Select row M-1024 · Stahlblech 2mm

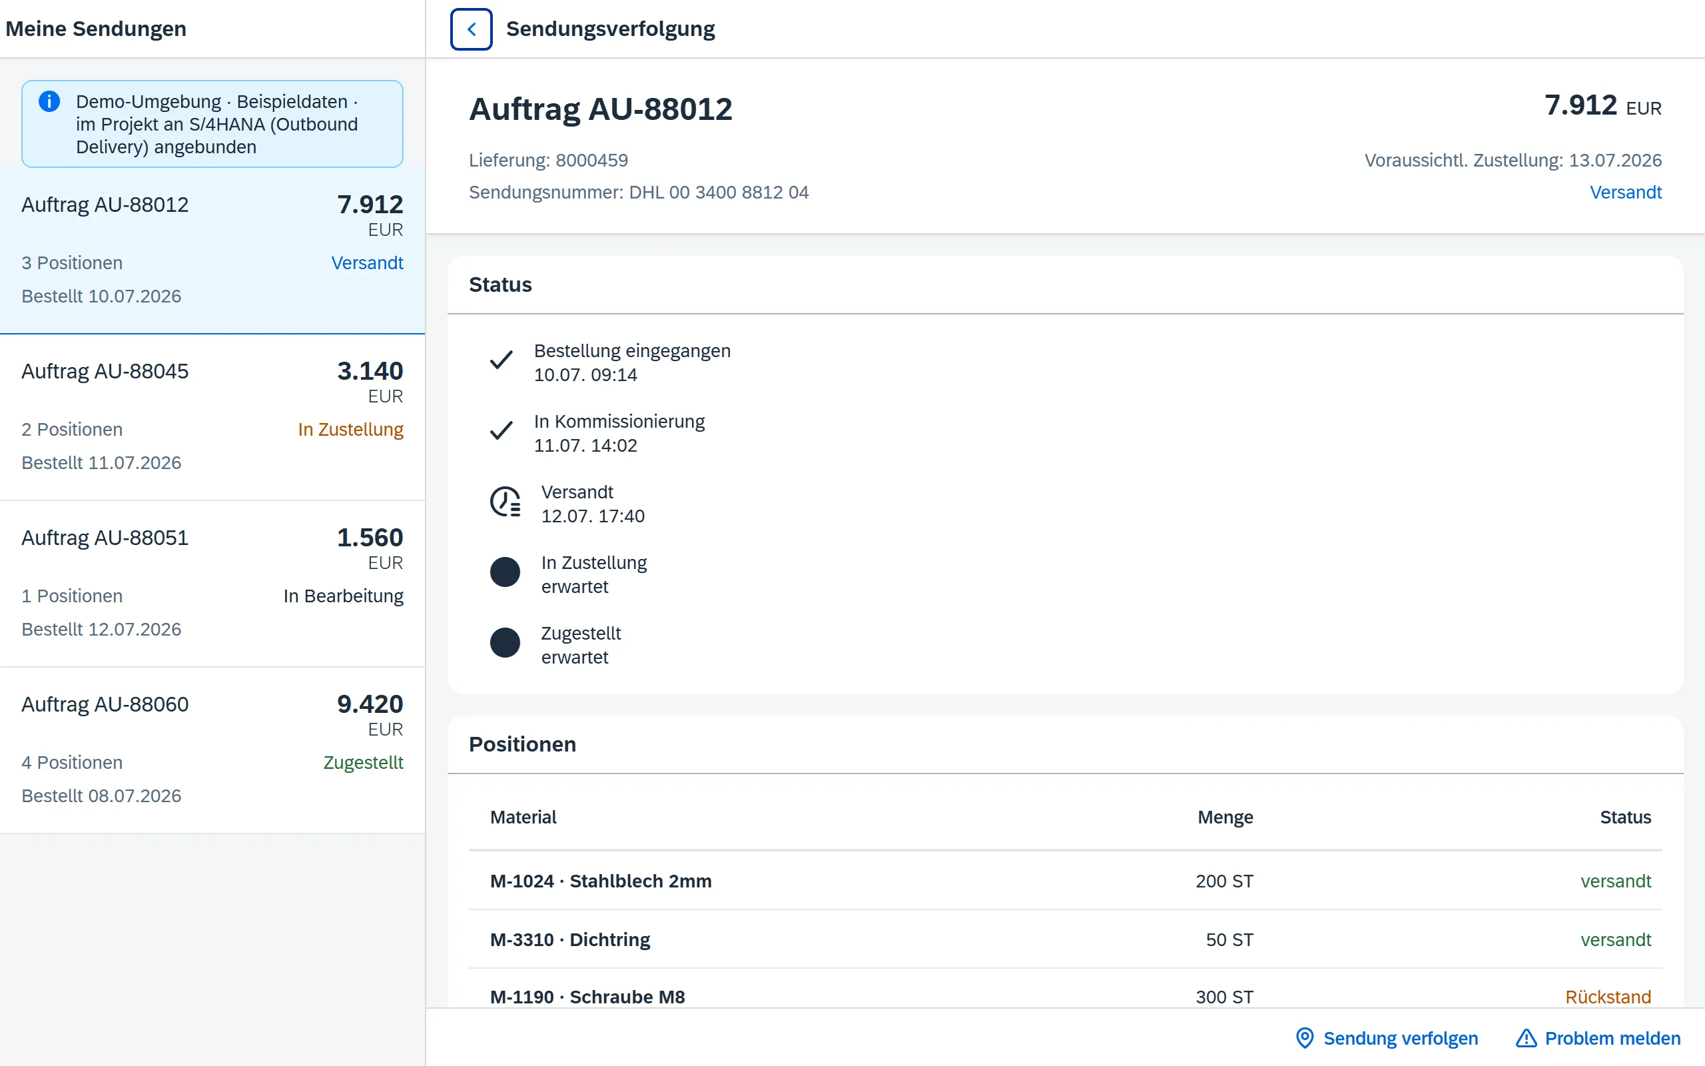tap(1065, 881)
